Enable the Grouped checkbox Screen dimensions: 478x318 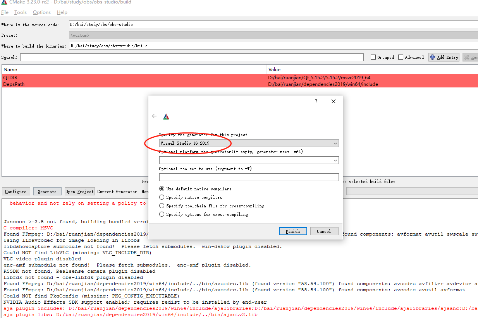point(373,57)
